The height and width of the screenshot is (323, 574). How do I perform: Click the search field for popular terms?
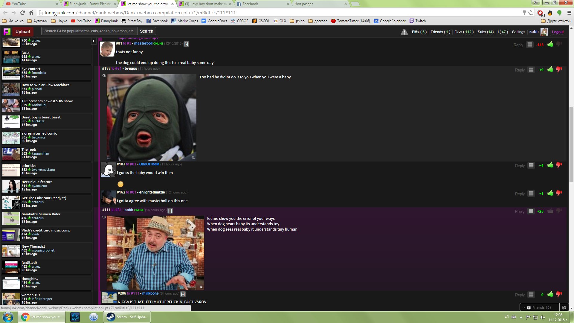point(89,31)
